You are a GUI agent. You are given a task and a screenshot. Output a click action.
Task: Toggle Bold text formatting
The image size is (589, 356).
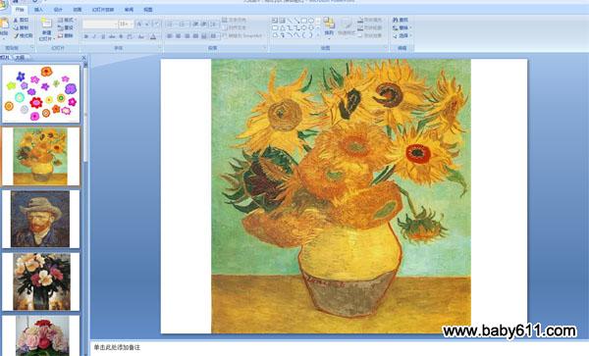(86, 36)
